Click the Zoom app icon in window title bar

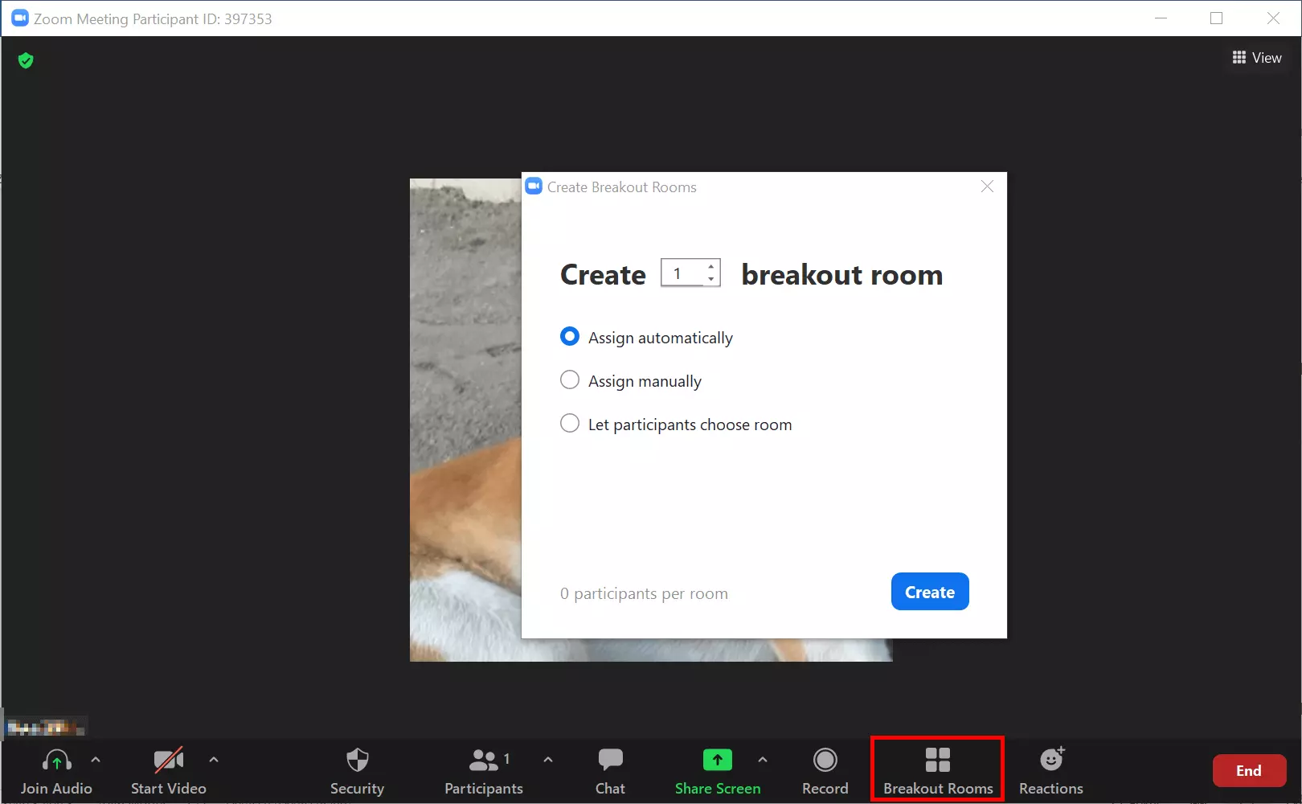click(x=20, y=18)
